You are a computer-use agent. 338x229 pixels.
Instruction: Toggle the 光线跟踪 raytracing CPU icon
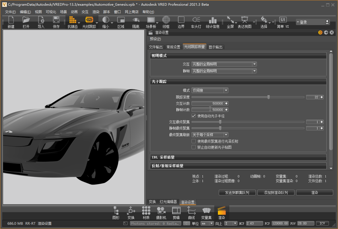(x=89, y=20)
